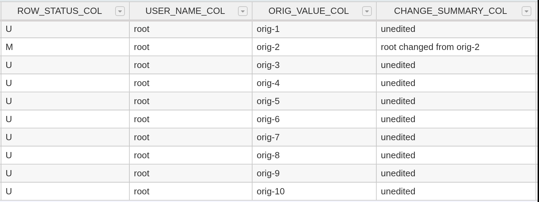Click the orig-5 value cell
This screenshot has width=539, height=202.
pyautogui.click(x=314, y=101)
